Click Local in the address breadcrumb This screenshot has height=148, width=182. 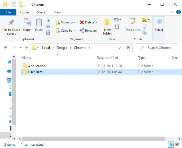[46, 48]
